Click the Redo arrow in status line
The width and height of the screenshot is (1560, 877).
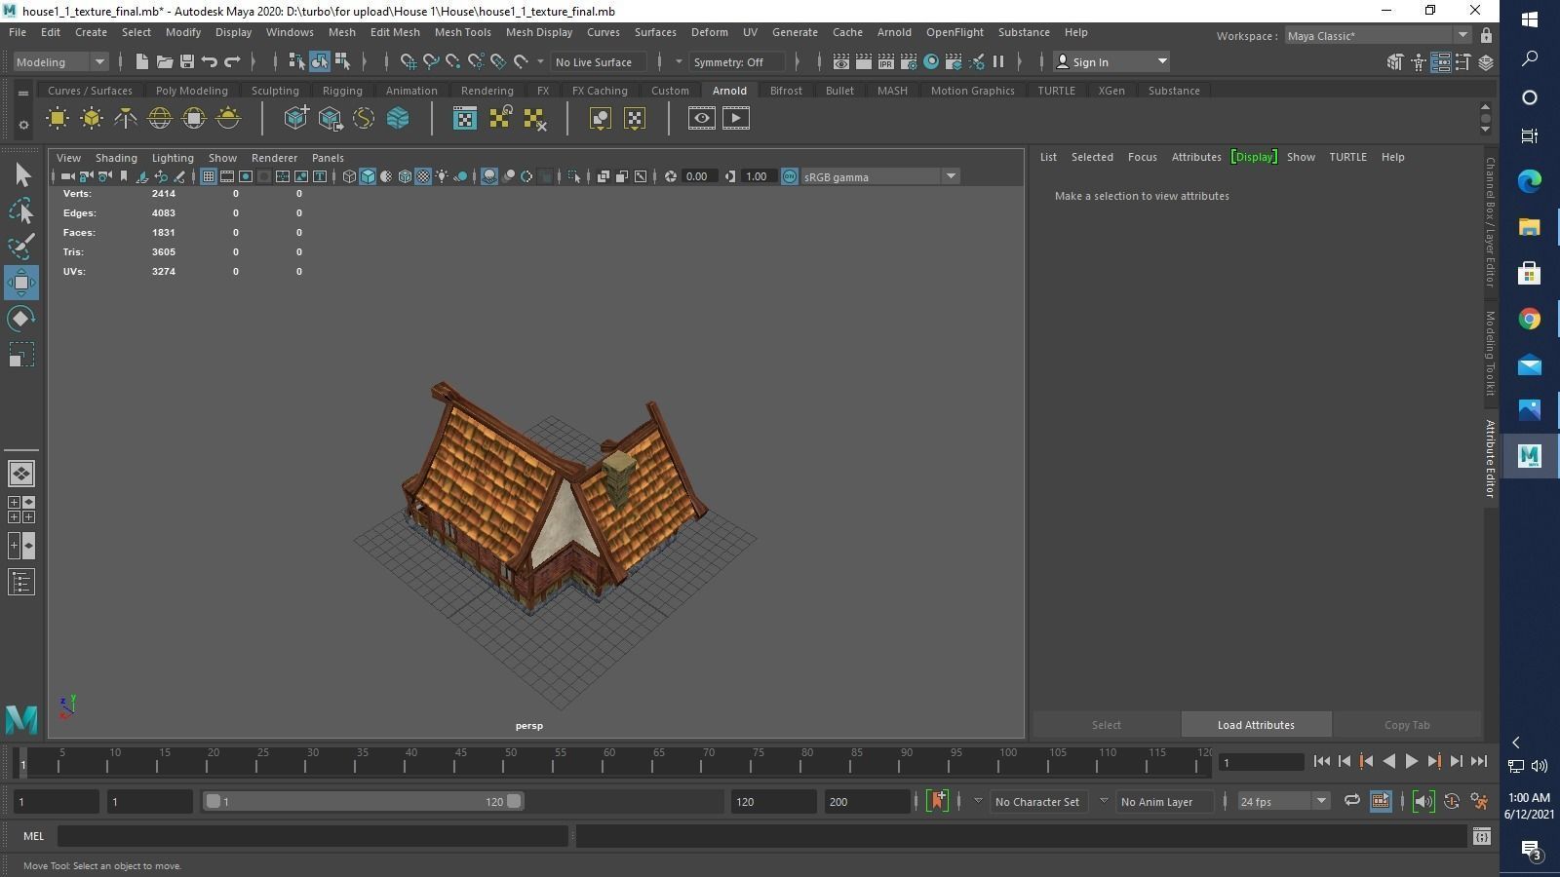232,61
